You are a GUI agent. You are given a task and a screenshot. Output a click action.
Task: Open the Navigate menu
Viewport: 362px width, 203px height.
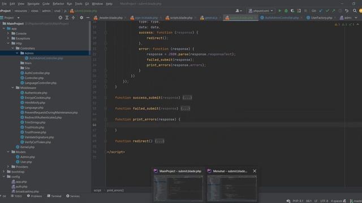(x=33, y=4)
